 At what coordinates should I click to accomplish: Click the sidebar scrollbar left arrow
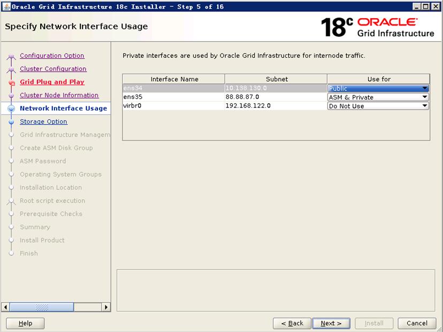pos(5,307)
